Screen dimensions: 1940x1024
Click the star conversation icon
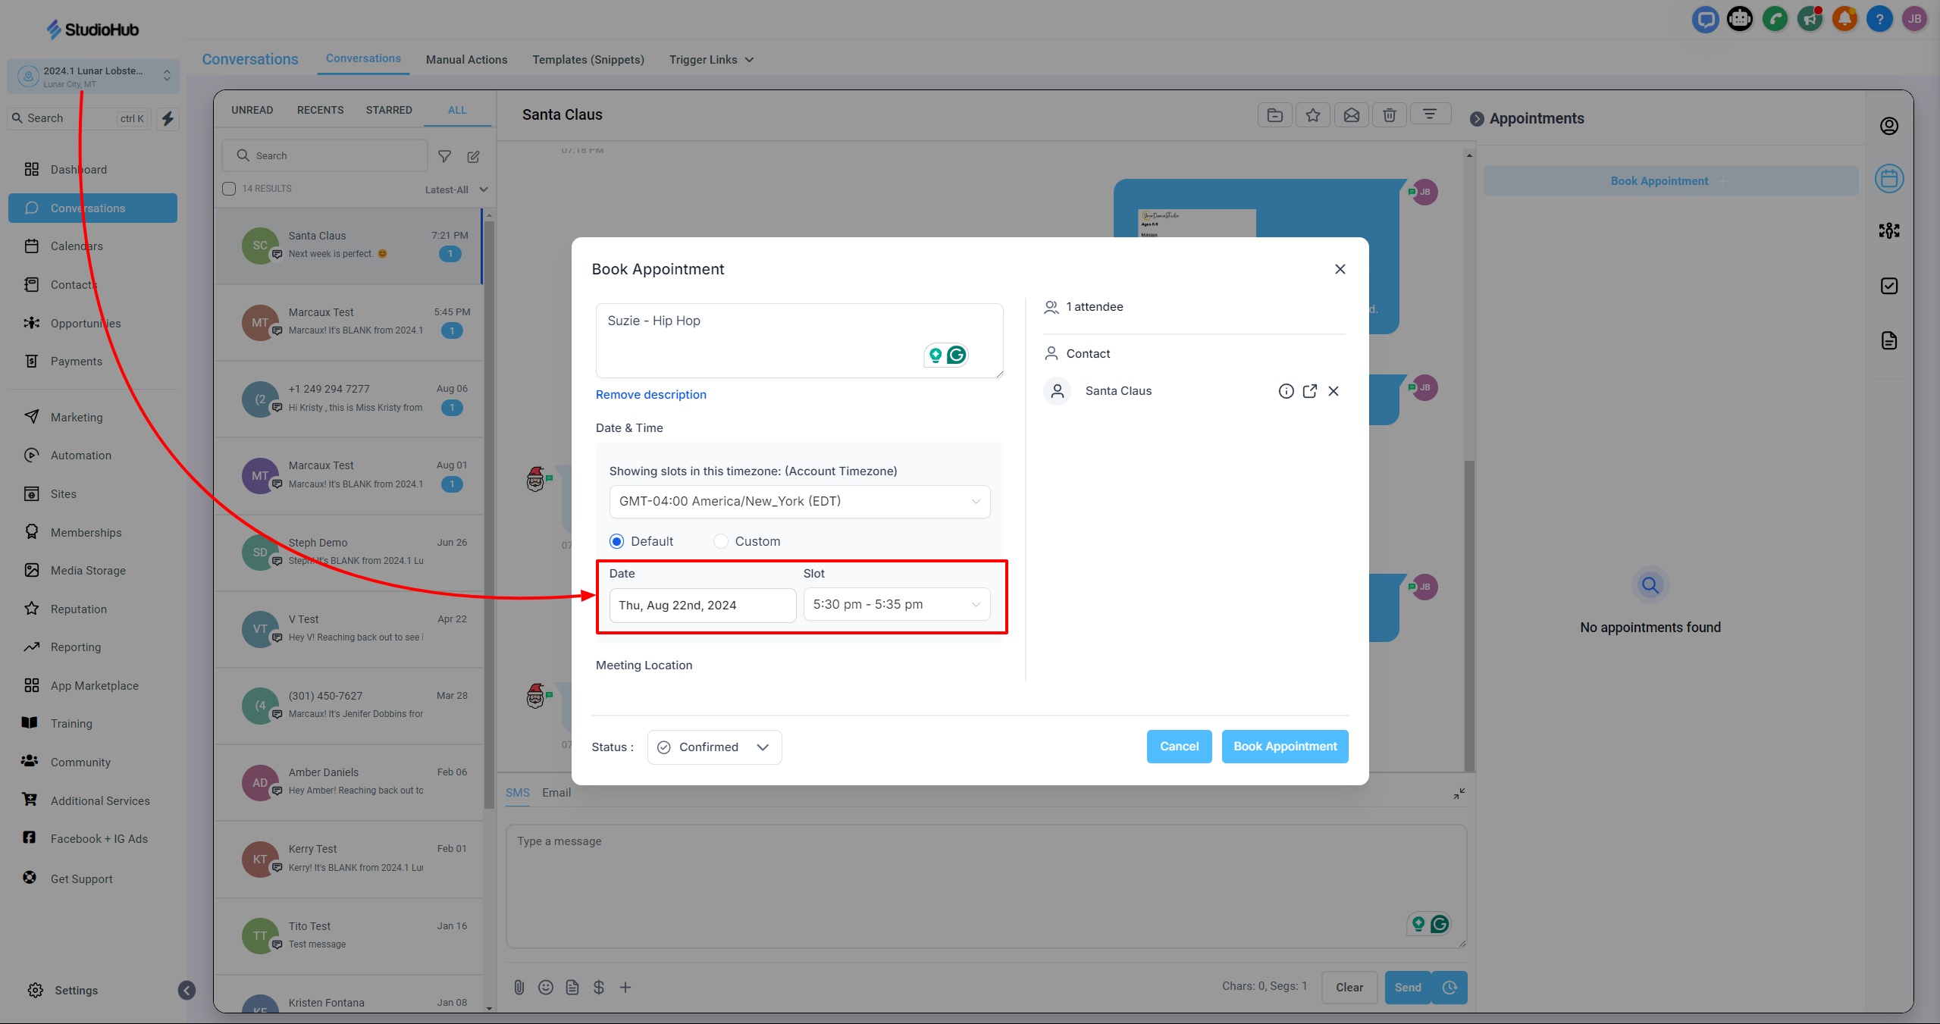point(1312,115)
